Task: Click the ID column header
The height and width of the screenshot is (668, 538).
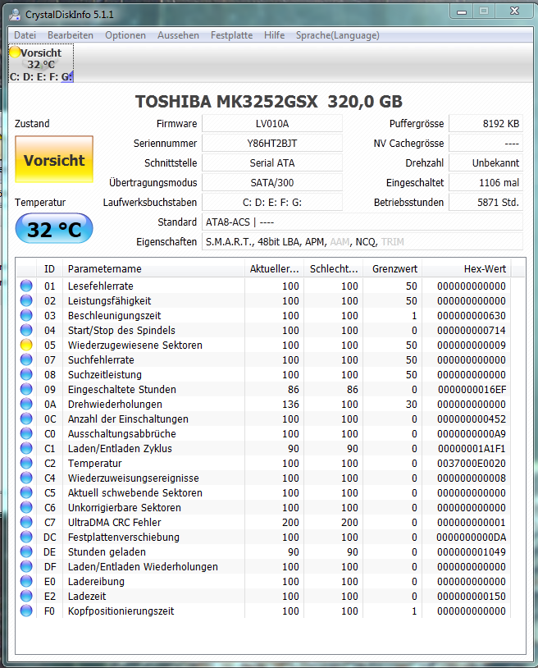Action: (x=49, y=268)
